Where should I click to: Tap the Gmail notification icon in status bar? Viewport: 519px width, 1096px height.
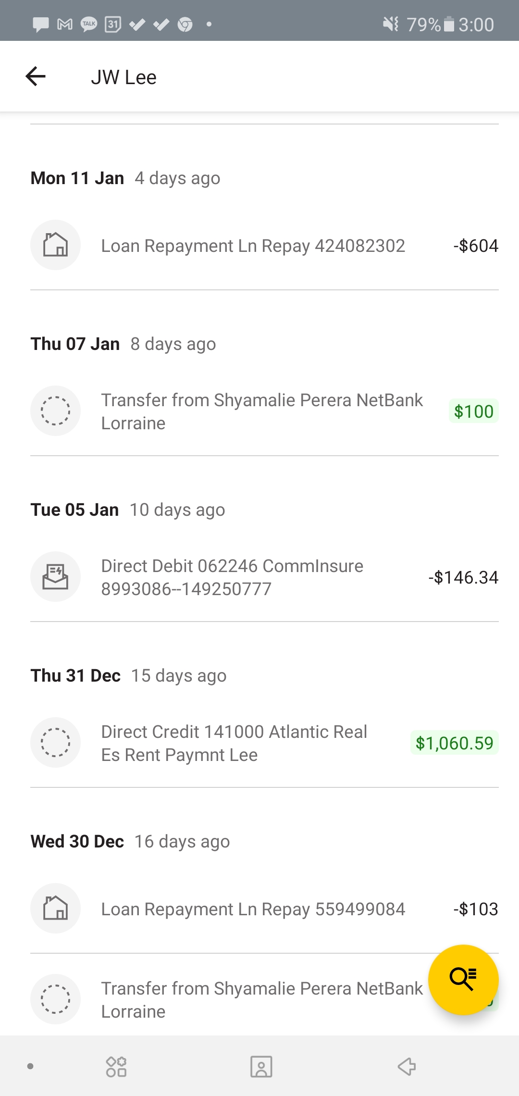[65, 24]
